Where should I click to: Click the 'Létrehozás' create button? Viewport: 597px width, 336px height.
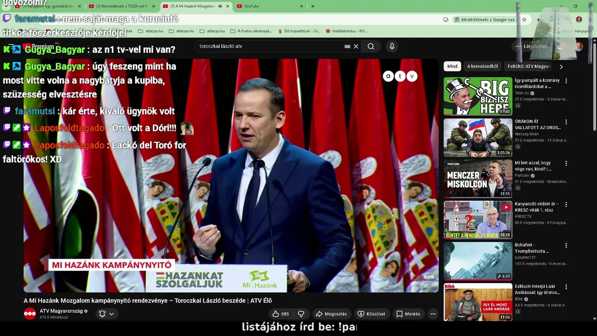531,46
